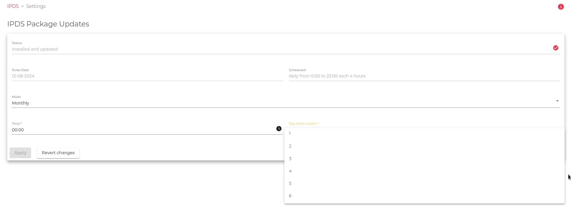The image size is (572, 221).
Task: Click the red info icon
Action: point(561,7)
